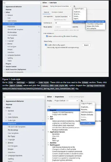Toggle 'Detect and use existing file indents' checkbox
The width and height of the screenshot is (111, 162).
(x=47, y=36)
